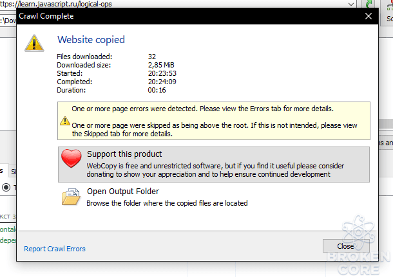Click the red heart donation icon
393x277 pixels.
pos(71,159)
